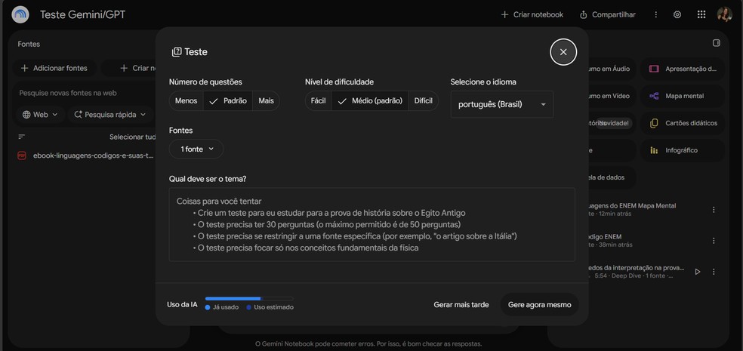
Task: Open the Pesquisa rápida dropdown
Action: pos(110,115)
